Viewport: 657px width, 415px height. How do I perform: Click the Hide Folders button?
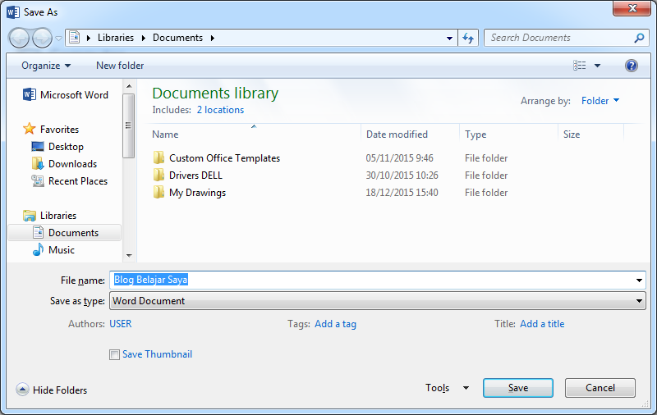coord(52,390)
